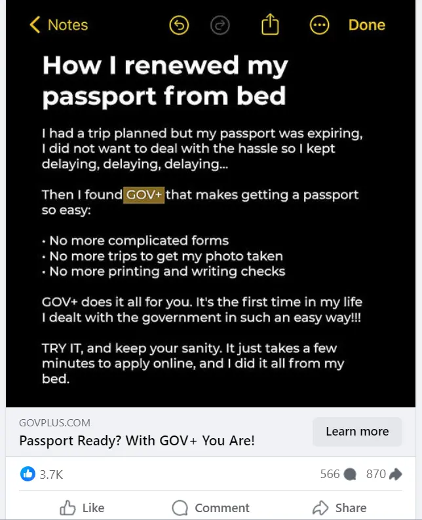422x520 pixels.
Task: Click the highlighted GOV+ text in note
Action: point(144,195)
